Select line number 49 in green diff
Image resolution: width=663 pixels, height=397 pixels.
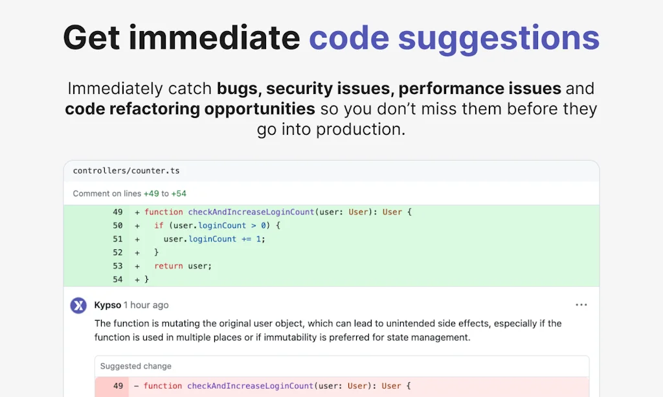[x=117, y=212]
